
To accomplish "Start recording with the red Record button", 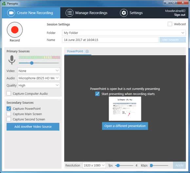I will [15, 30].
